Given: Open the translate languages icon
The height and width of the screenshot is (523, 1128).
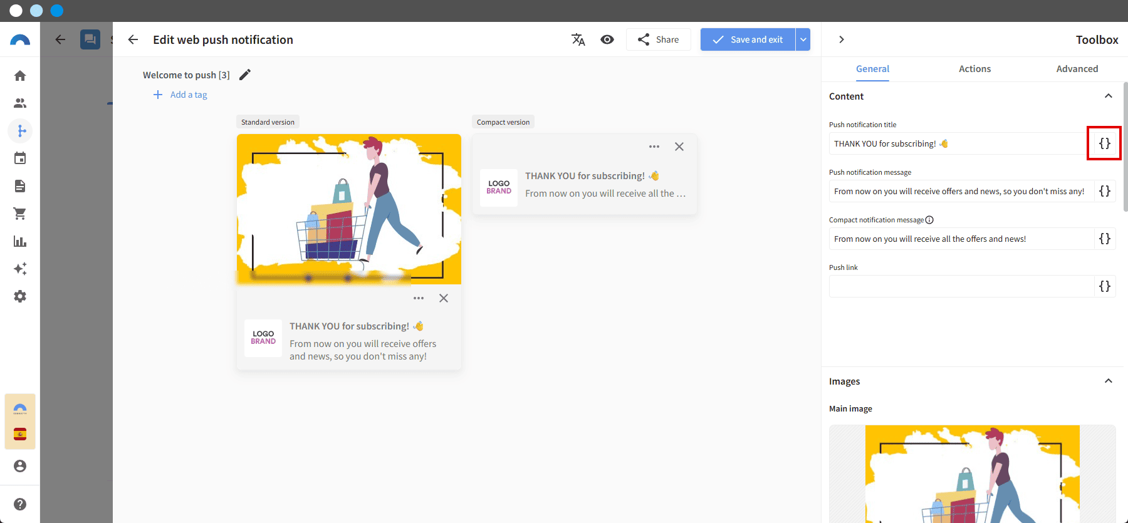Looking at the screenshot, I should point(578,39).
